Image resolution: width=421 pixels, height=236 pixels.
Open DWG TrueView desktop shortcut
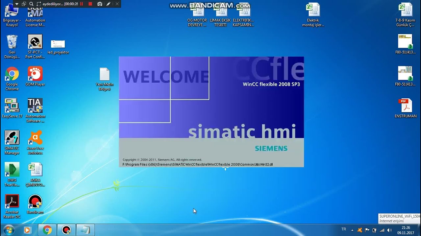point(12,174)
